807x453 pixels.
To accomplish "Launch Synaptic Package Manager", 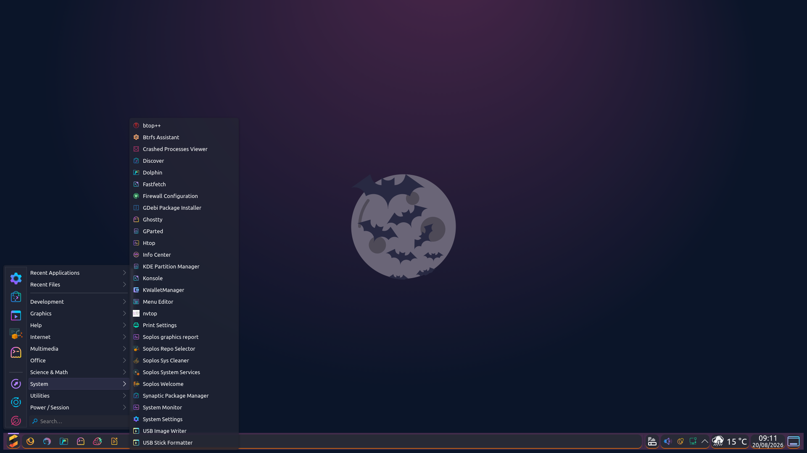I will [x=184, y=396].
